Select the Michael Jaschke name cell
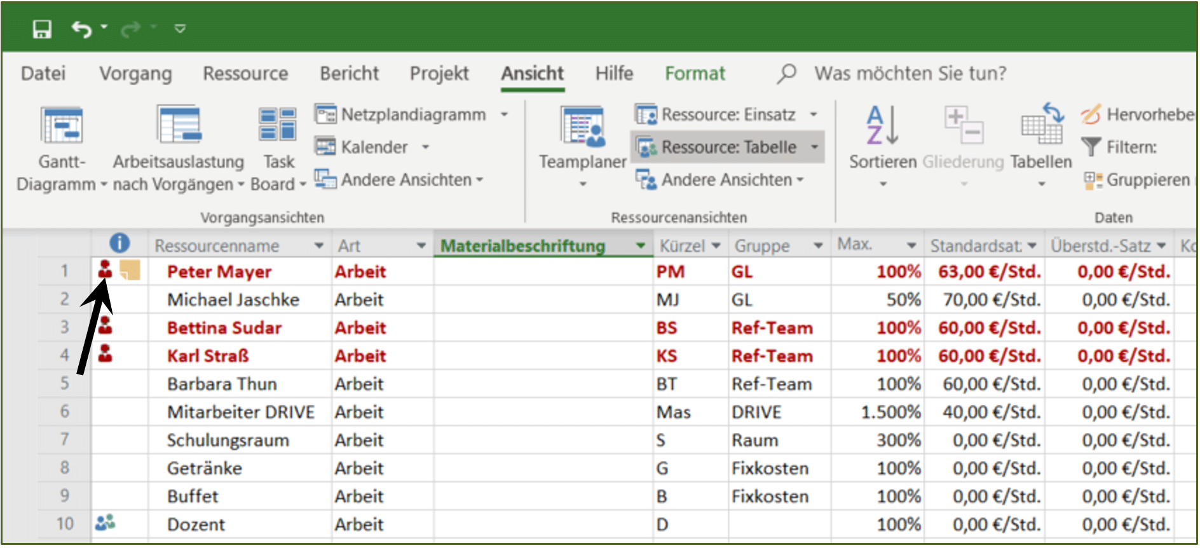 pyautogui.click(x=240, y=299)
